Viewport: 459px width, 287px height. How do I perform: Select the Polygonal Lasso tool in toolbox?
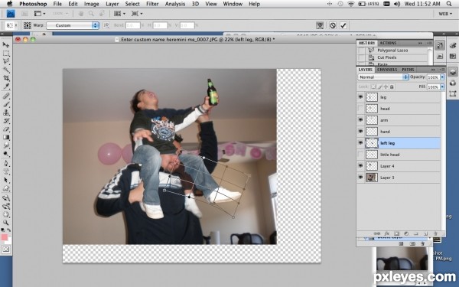(x=6, y=61)
